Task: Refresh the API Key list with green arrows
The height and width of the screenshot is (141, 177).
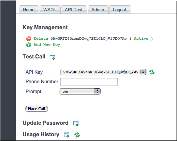Action: 152,72
